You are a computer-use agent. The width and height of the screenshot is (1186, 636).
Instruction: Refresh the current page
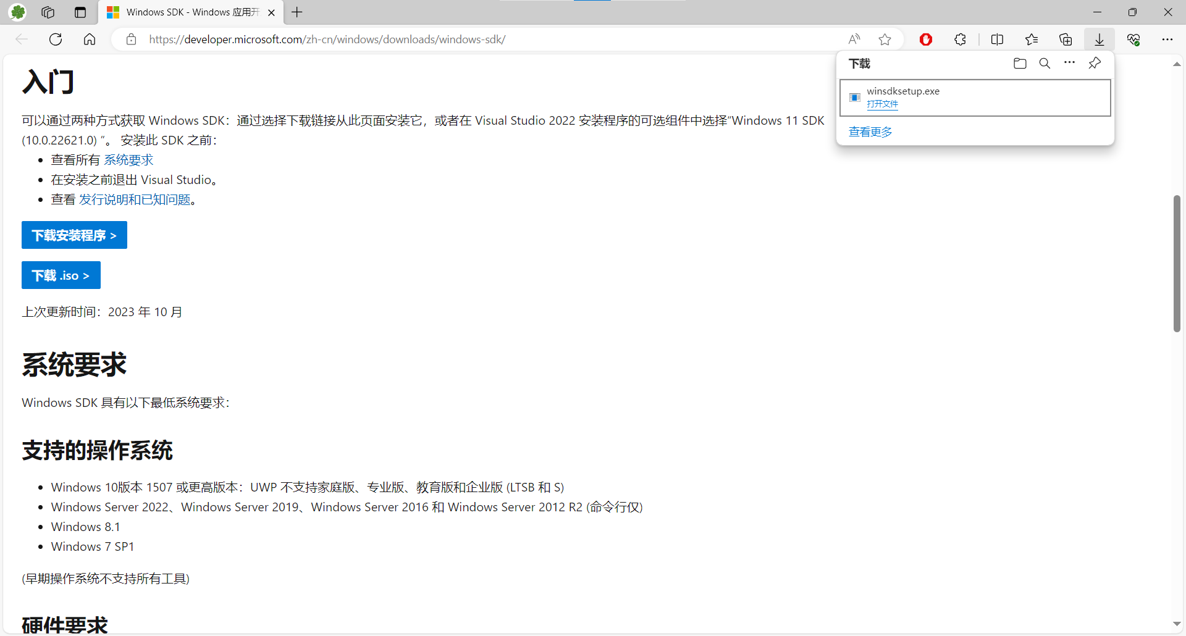click(56, 40)
